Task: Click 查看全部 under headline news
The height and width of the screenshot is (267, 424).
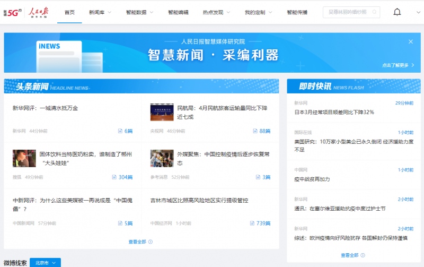Action: click(x=140, y=242)
